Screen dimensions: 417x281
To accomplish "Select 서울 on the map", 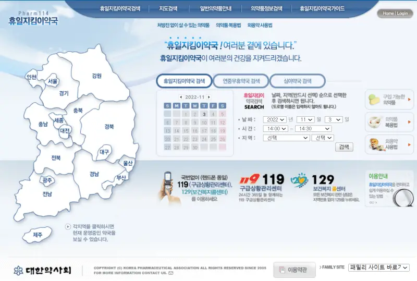I will tap(53, 81).
